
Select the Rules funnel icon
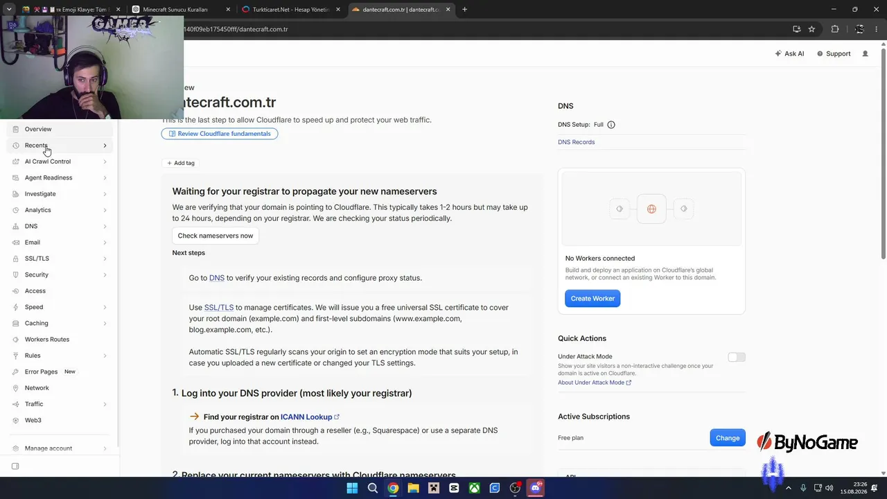click(16, 356)
